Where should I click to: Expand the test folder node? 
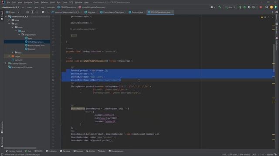point(13,52)
